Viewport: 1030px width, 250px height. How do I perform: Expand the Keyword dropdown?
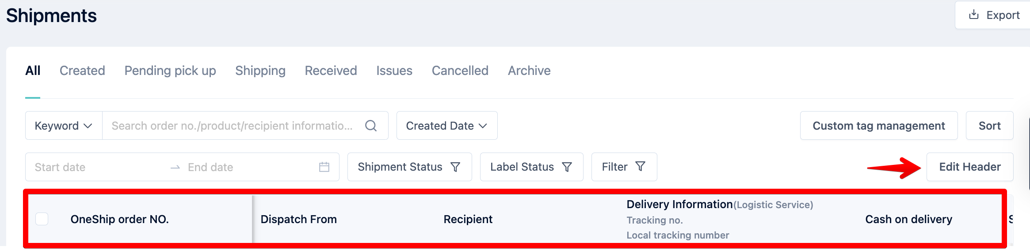pyautogui.click(x=64, y=126)
